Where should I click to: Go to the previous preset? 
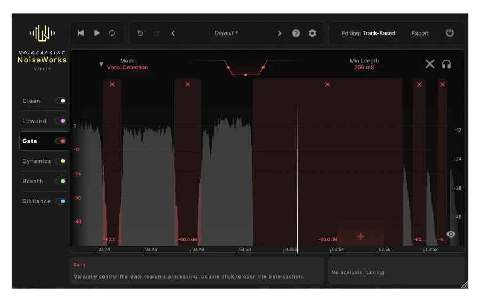(x=173, y=33)
